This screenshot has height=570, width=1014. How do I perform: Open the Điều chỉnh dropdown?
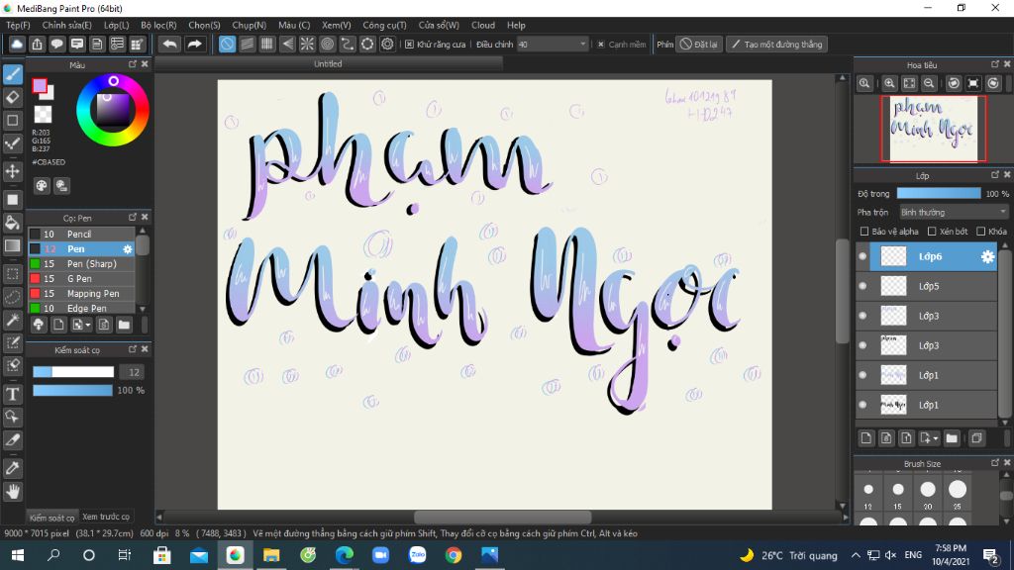click(x=553, y=44)
